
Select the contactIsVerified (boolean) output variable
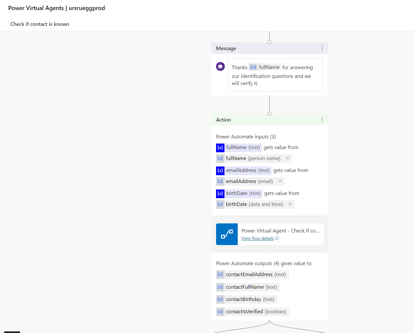[253, 312]
